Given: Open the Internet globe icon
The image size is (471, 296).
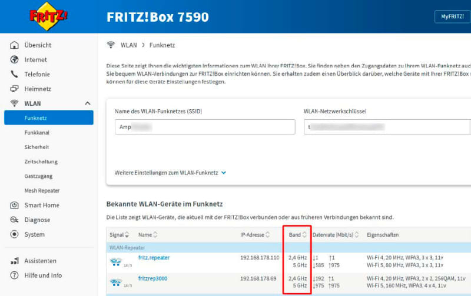Looking at the screenshot, I should (14, 60).
